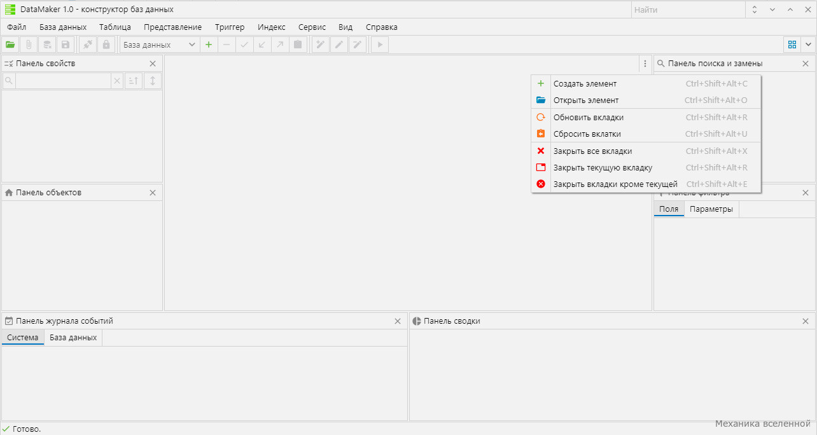
Task: Click the Панель сводки title text
Action: (x=452, y=321)
